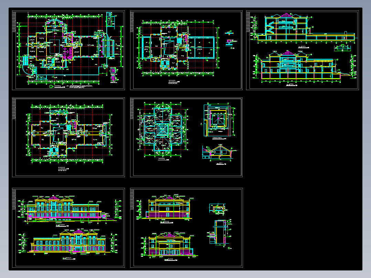Click the cross-shaped roof plan drawing

click(162, 129)
